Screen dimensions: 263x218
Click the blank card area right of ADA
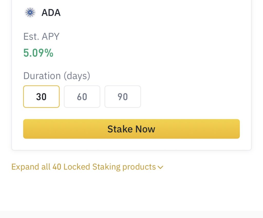click(151, 13)
